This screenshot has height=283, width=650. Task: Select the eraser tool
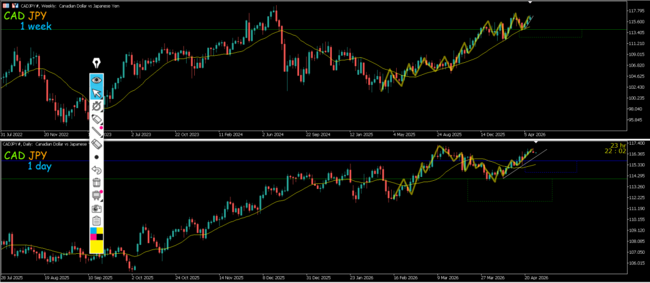[96, 144]
